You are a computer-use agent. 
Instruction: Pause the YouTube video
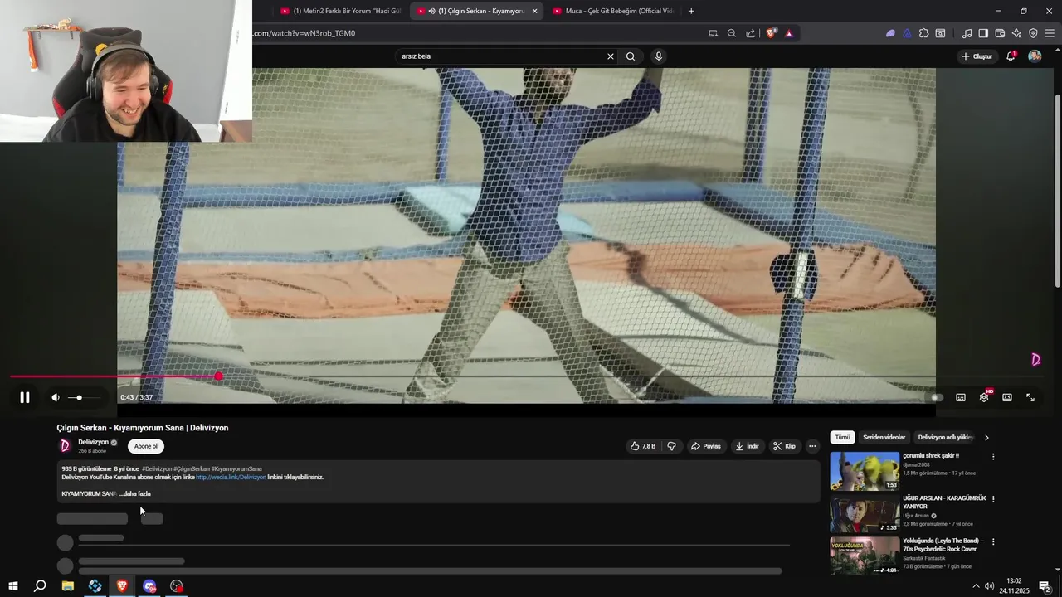25,397
